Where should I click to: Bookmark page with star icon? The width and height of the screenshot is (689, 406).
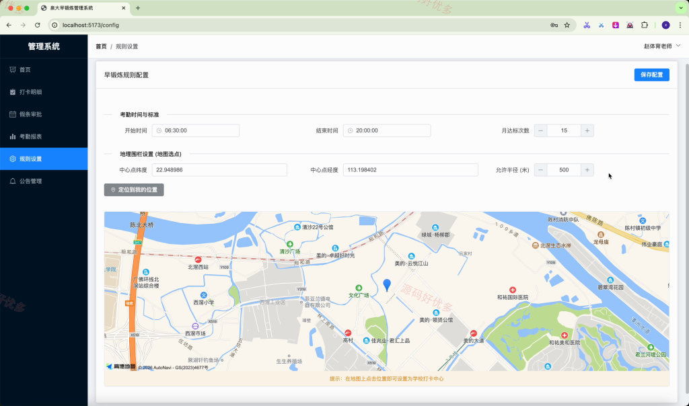tap(567, 25)
